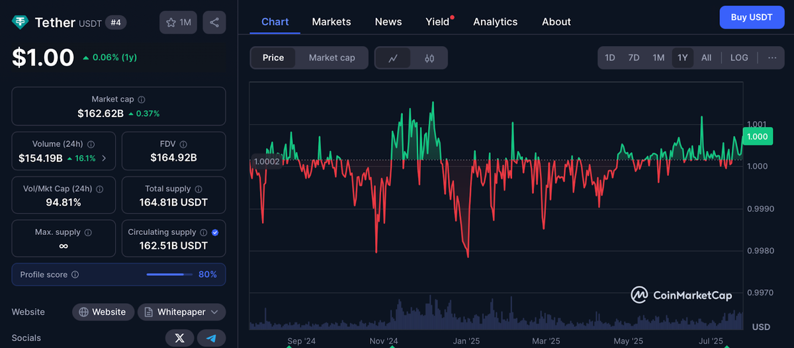The height and width of the screenshot is (348, 794).
Task: Toggle chart to Market cap view
Action: pyautogui.click(x=332, y=58)
